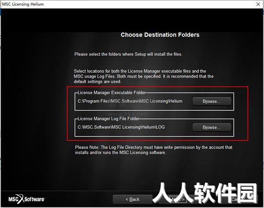Click the Cancel button behind the watermark
The image size is (264, 208).
[236, 200]
